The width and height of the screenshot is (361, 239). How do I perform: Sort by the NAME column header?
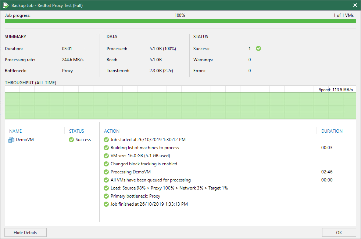pyautogui.click(x=15, y=131)
